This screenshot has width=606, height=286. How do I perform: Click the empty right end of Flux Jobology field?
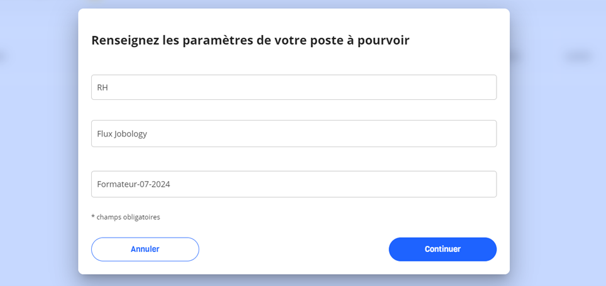coord(464,134)
